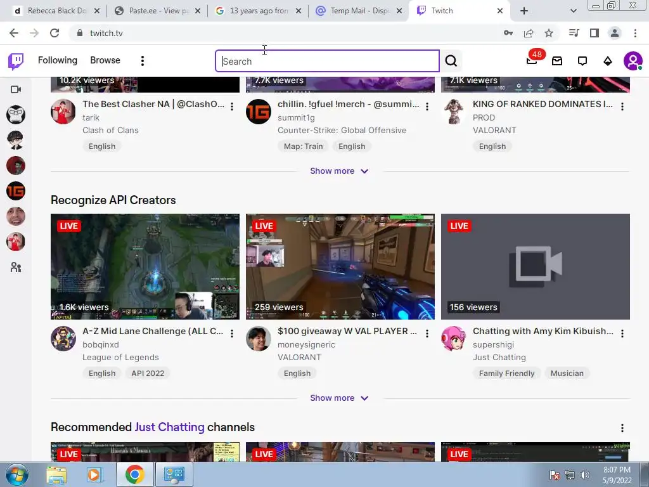The height and width of the screenshot is (487, 649).
Task: Click the sidebar followed channels camera icon
Action: tap(16, 89)
